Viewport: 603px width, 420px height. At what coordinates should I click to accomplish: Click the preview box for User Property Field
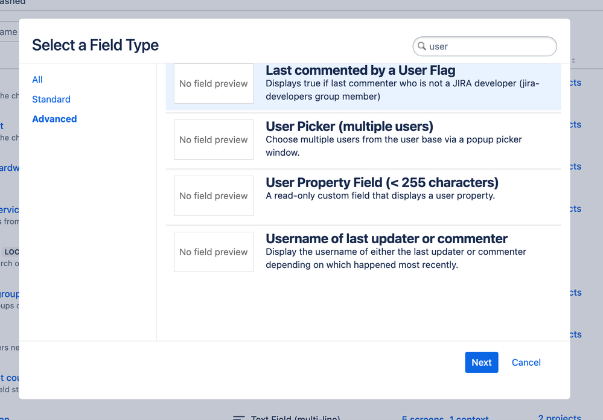click(x=213, y=196)
